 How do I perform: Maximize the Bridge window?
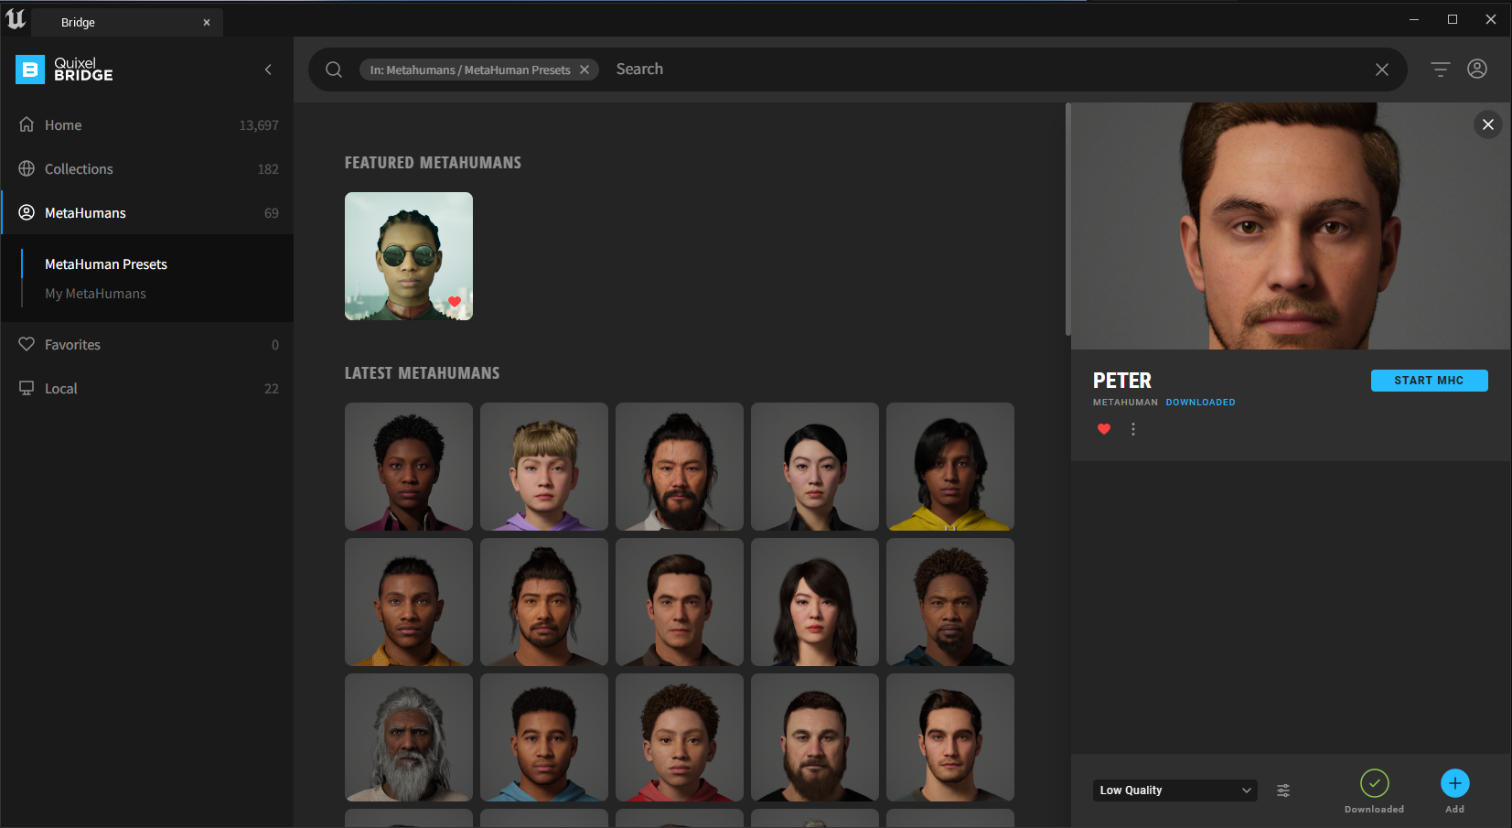pos(1453,19)
